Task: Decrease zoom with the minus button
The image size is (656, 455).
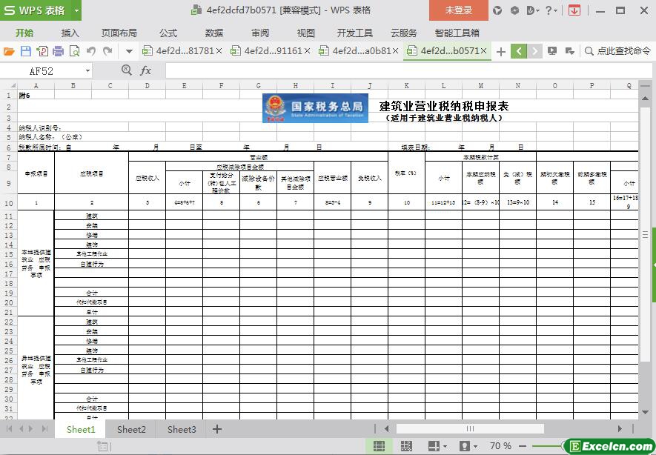Action: pyautogui.click(x=523, y=446)
